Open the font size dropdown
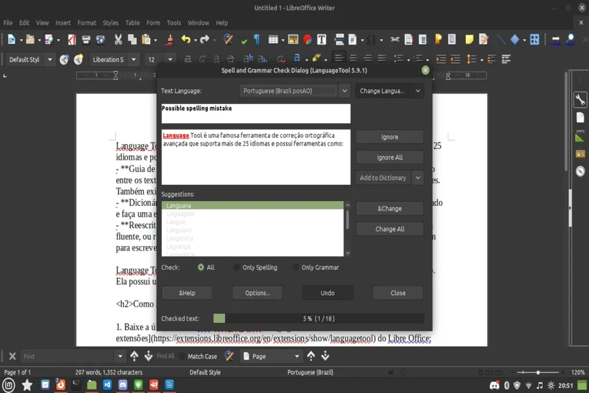 (x=171, y=59)
